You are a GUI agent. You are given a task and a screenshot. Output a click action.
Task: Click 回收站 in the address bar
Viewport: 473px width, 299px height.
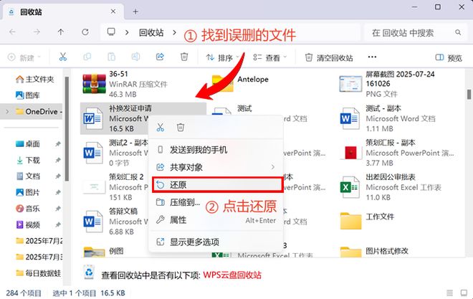[x=151, y=32]
